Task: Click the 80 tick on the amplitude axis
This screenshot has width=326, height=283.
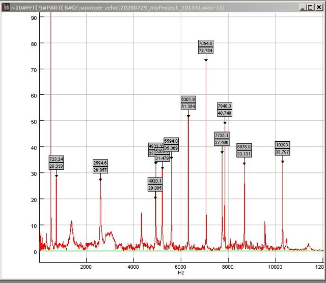Action: [x=34, y=44]
